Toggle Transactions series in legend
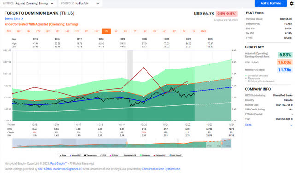 (x=90, y=155)
